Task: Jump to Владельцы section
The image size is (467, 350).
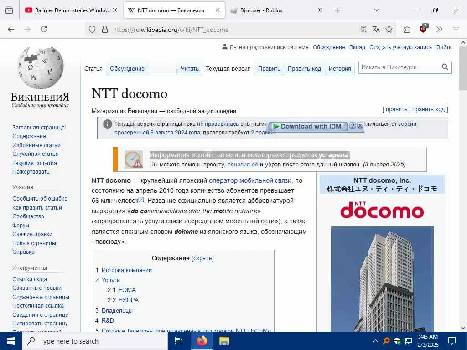Action: [x=117, y=310]
